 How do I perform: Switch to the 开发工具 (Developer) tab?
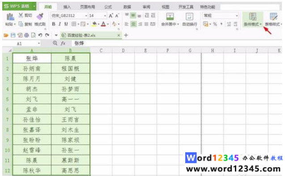point(186,7)
